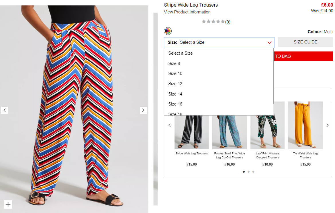Select Size 16 in the list
This screenshot has width=335, height=213.
pos(175,104)
